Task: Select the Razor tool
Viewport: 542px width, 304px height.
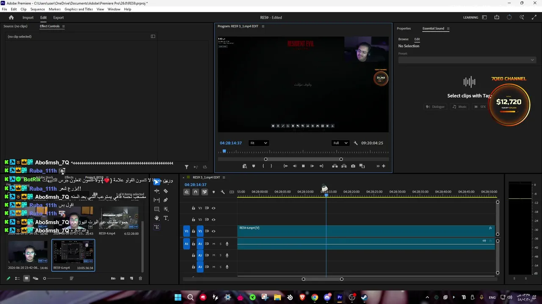Action: pos(166,191)
